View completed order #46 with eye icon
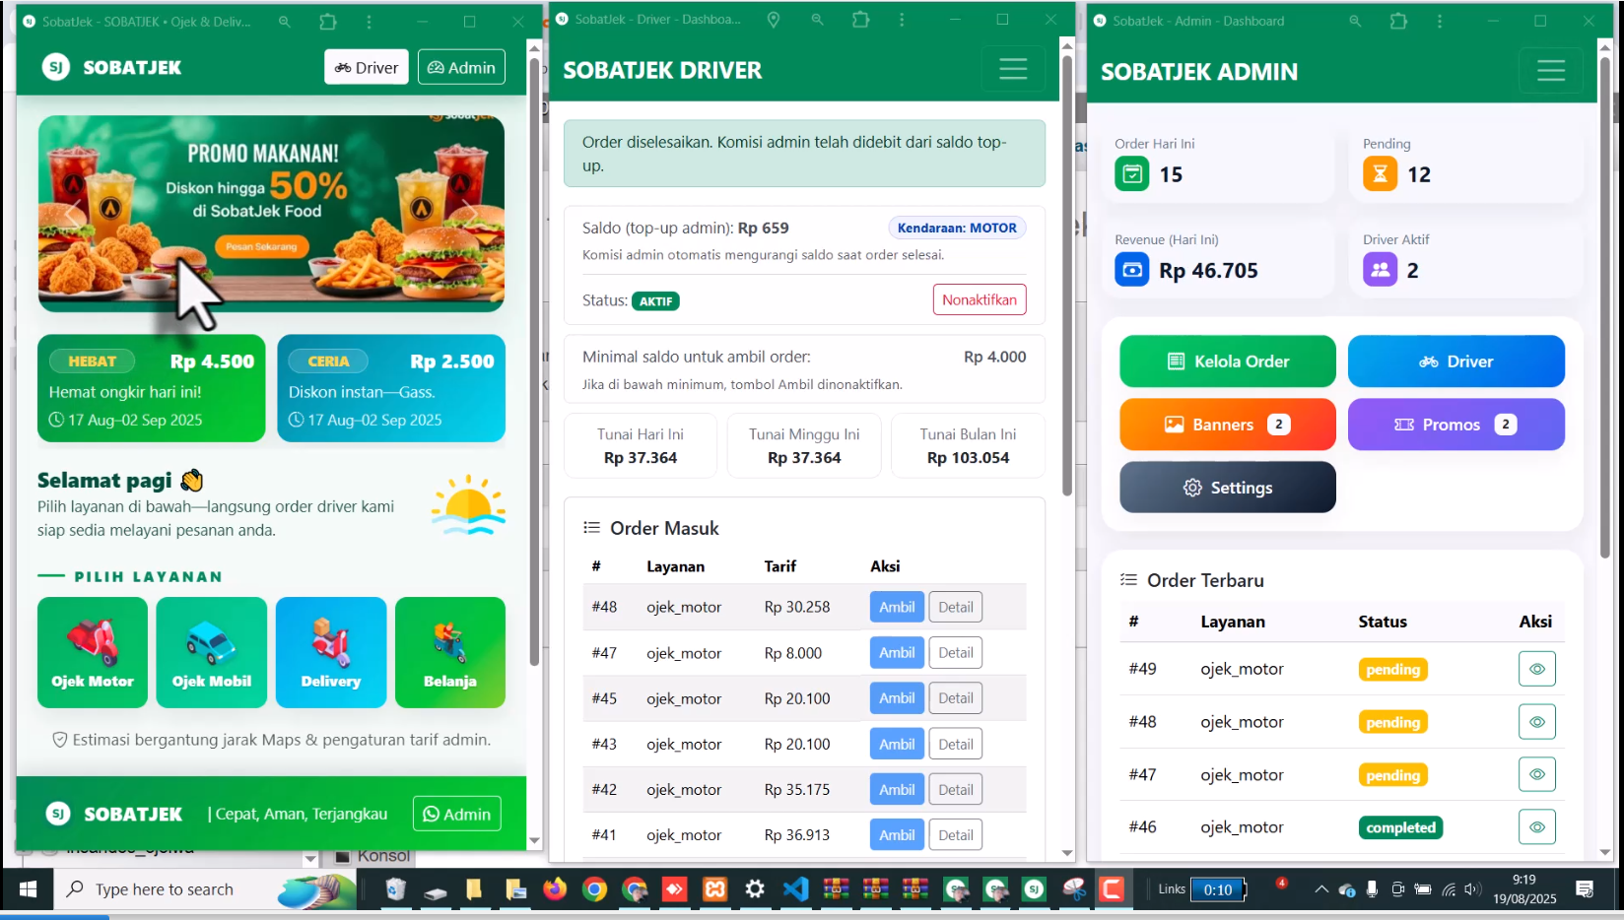This screenshot has height=920, width=1624. click(1536, 827)
